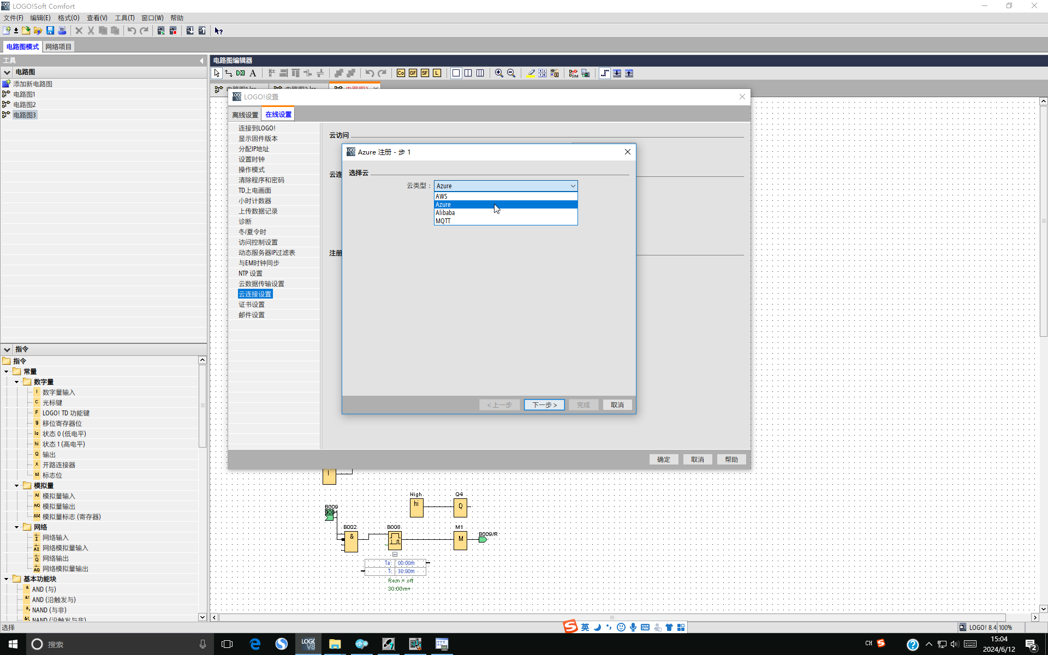This screenshot has height=655, width=1048.
Task: Choose MQTT from the cloud type list
Action: tap(505, 221)
